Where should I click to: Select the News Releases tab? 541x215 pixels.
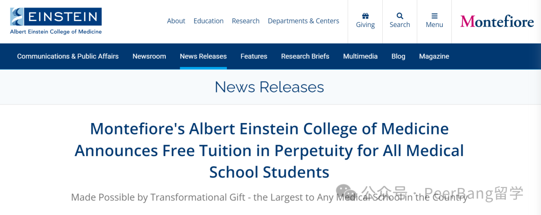203,56
